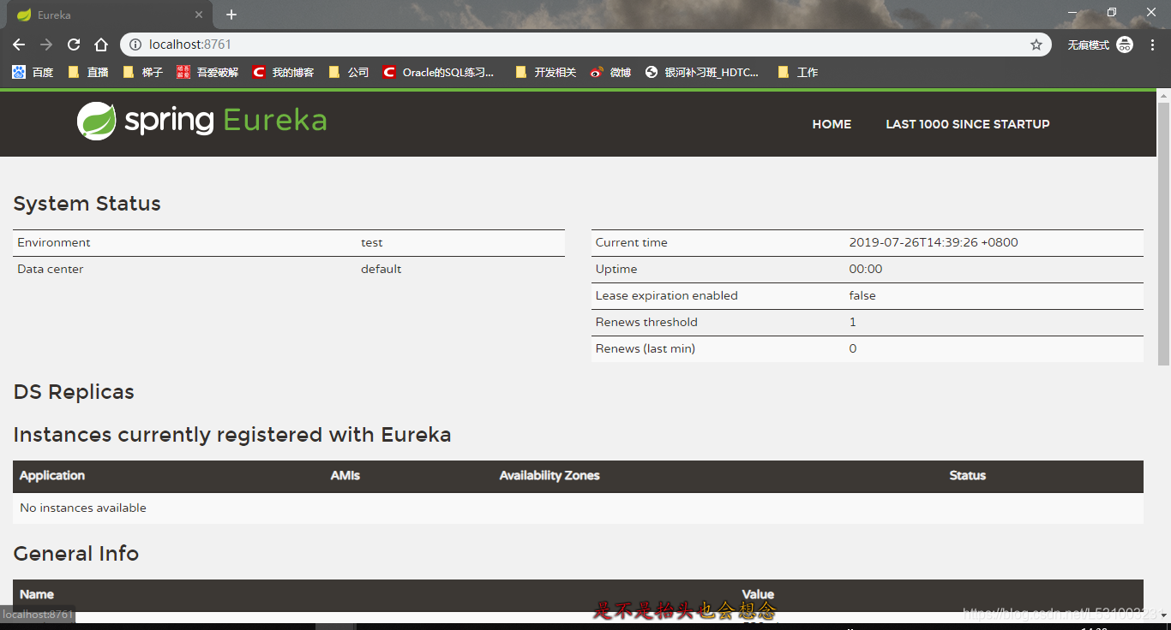Click the Status column header
Image resolution: width=1171 pixels, height=630 pixels.
coord(968,476)
